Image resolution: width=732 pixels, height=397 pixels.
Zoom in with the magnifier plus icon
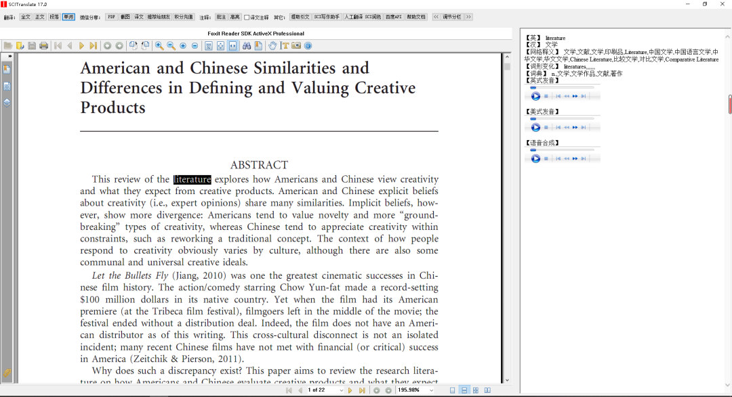pyautogui.click(x=159, y=46)
